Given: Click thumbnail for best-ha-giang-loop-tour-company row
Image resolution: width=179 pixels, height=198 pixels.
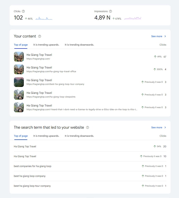Looking at the screenshot, I should coord(19,82).
